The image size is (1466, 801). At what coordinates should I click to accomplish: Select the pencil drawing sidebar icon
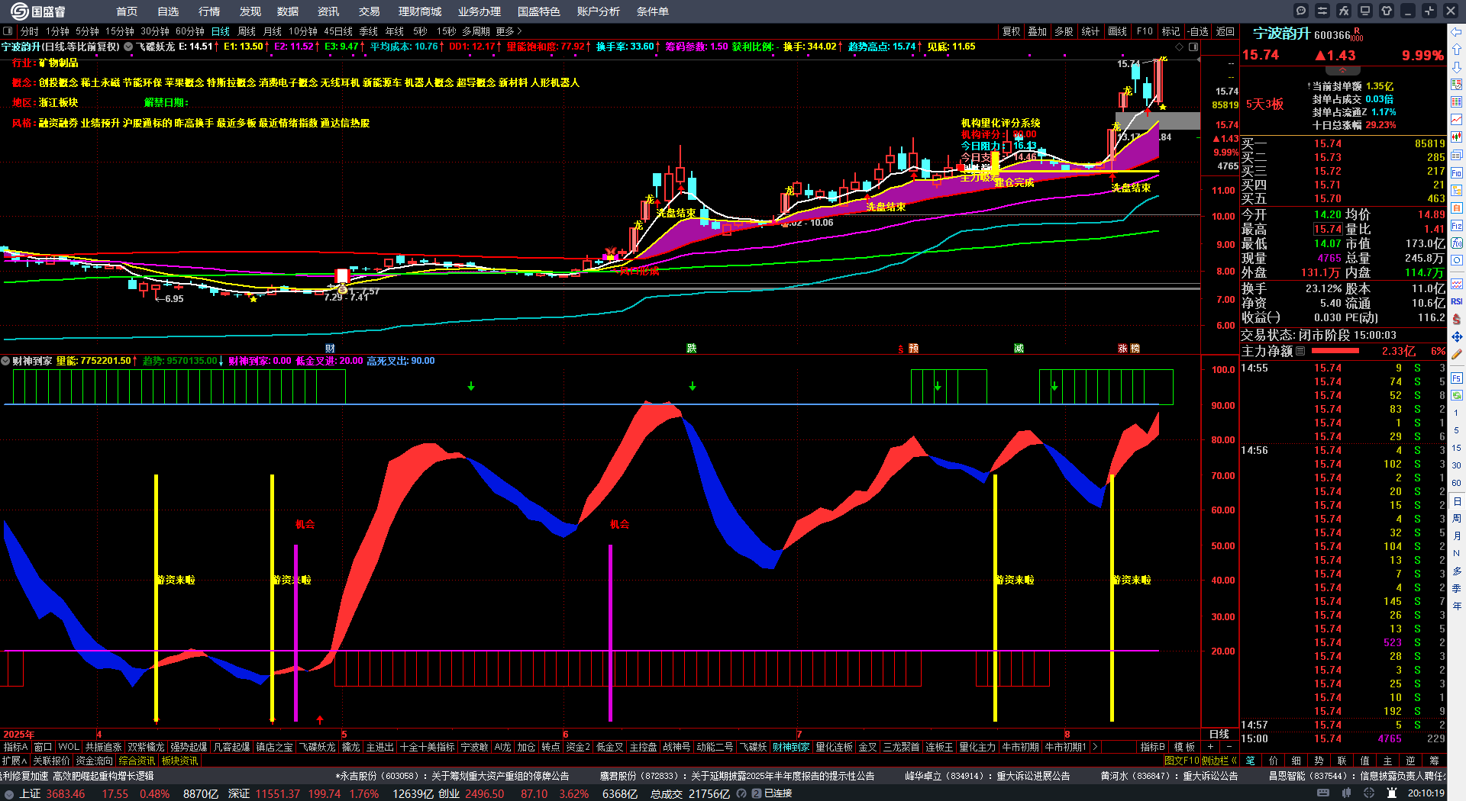pyautogui.click(x=1457, y=354)
